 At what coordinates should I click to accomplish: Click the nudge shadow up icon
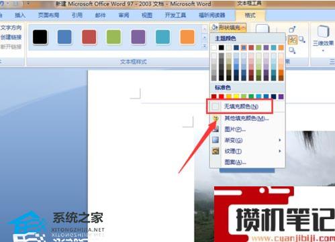click(x=293, y=29)
